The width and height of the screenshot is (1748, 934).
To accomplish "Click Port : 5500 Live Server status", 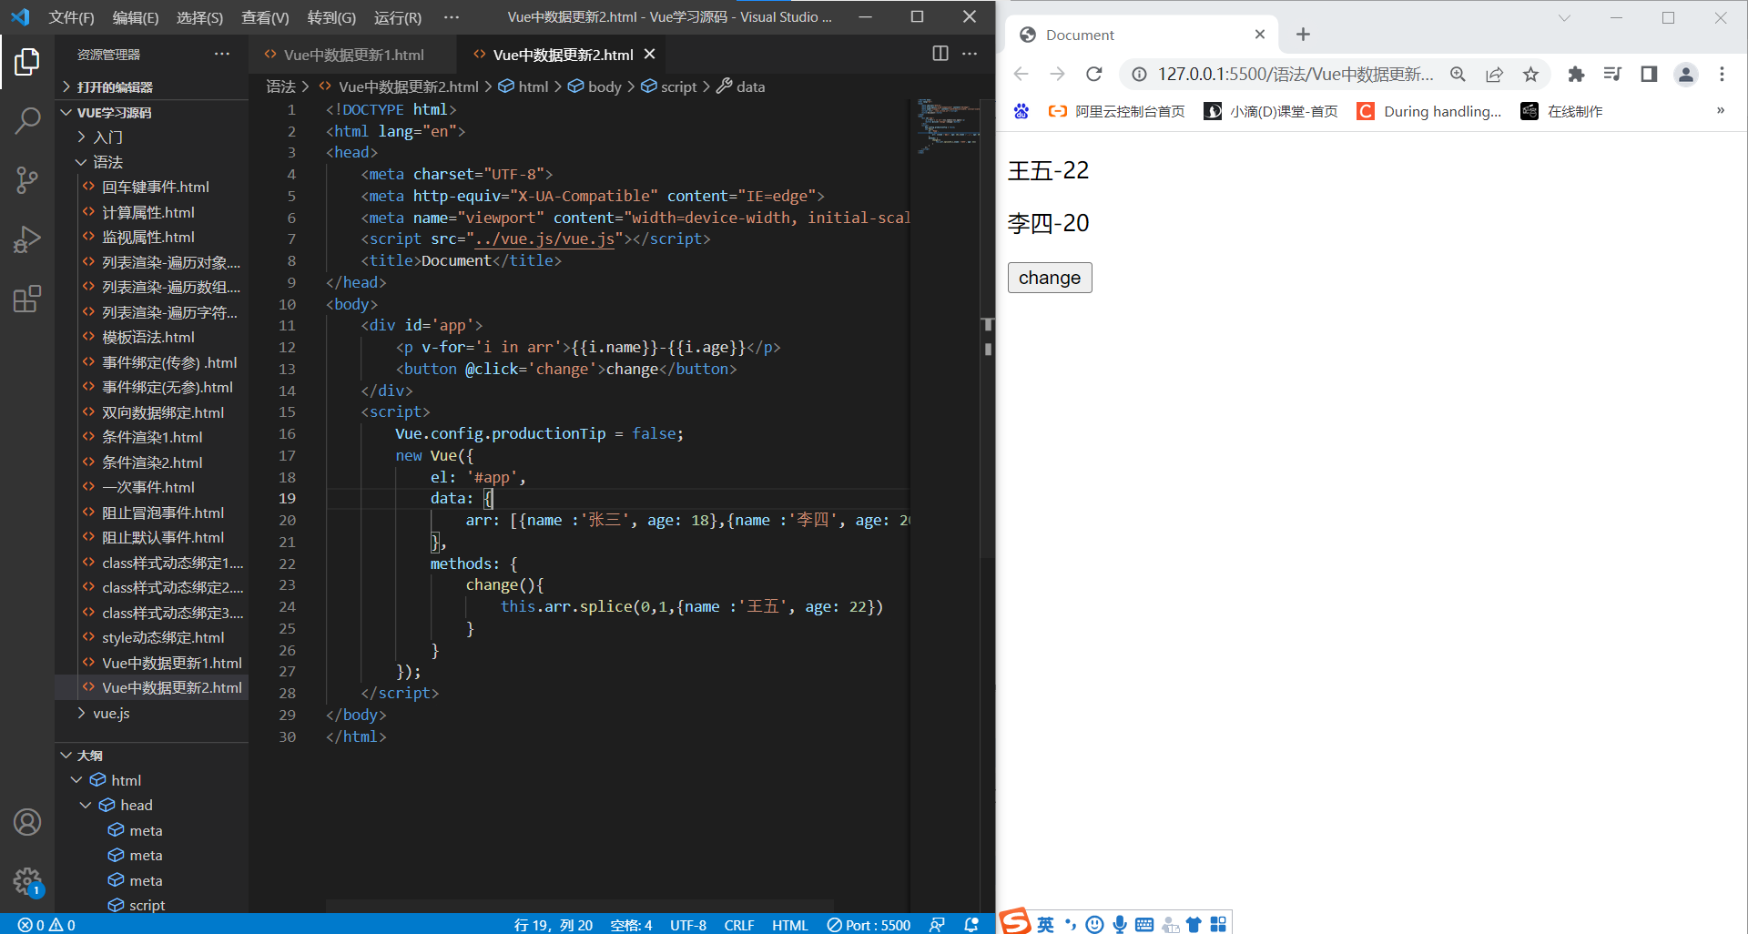I will coord(869,925).
